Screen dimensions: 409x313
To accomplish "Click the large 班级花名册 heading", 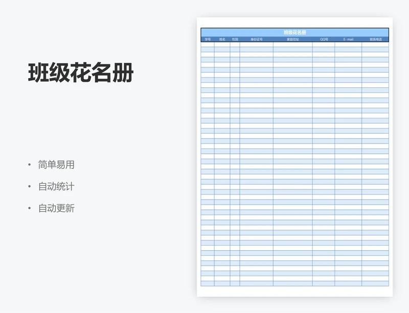I will tap(81, 73).
